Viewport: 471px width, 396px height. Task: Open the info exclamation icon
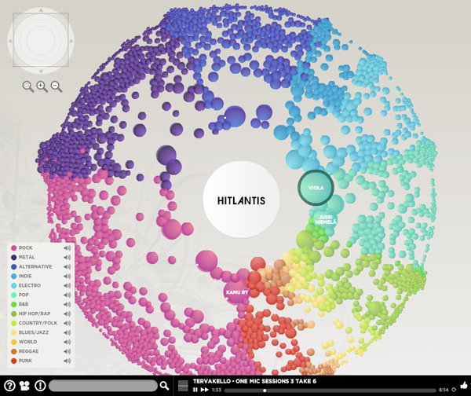coord(40,386)
